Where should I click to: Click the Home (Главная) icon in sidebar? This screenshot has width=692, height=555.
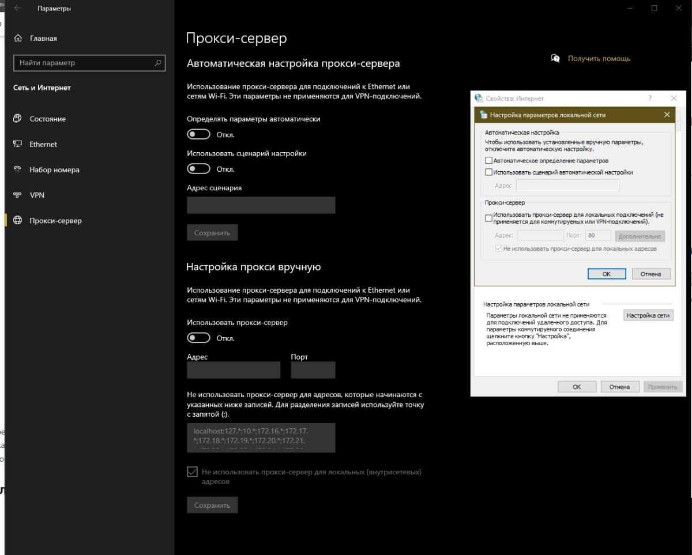click(17, 39)
